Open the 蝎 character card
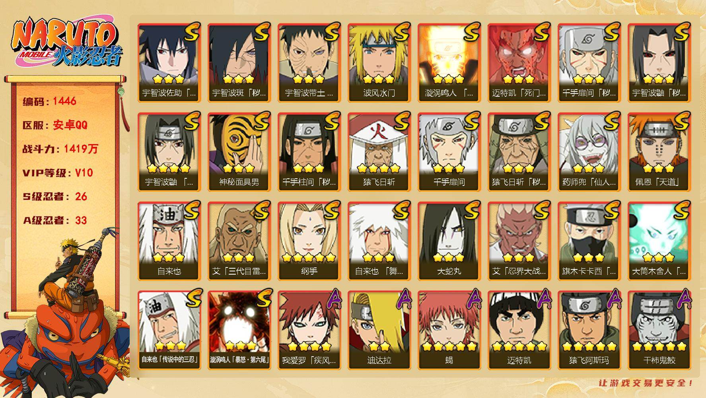 (x=449, y=330)
